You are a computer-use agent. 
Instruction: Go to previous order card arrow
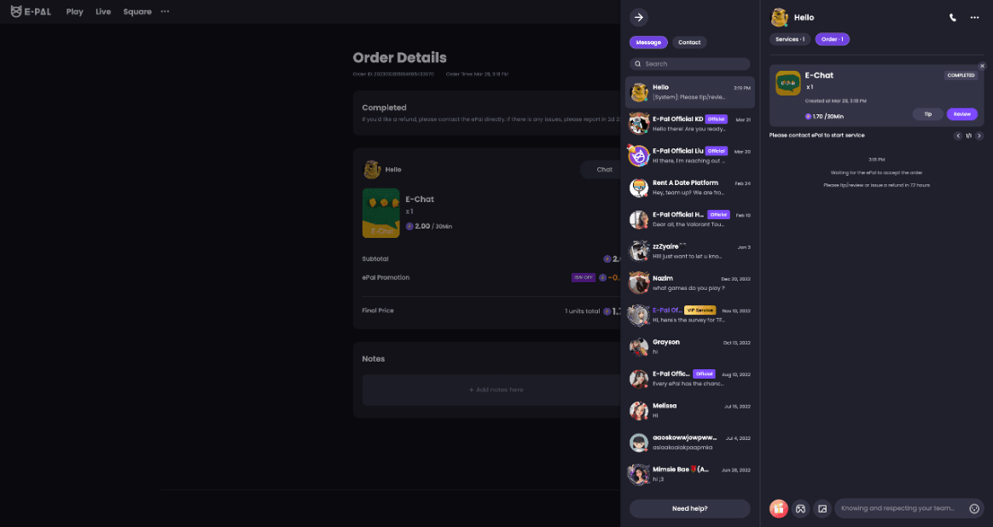(x=957, y=136)
